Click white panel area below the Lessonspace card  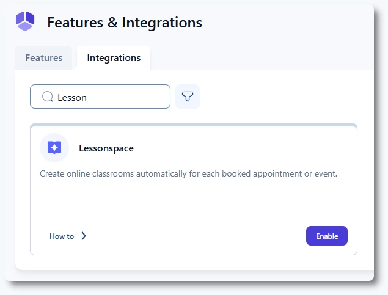(193, 262)
